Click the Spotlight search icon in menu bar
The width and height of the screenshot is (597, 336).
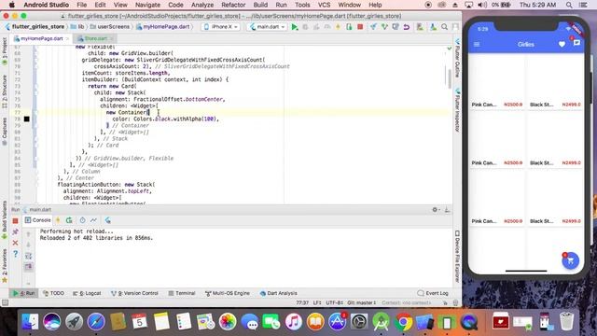569,5
